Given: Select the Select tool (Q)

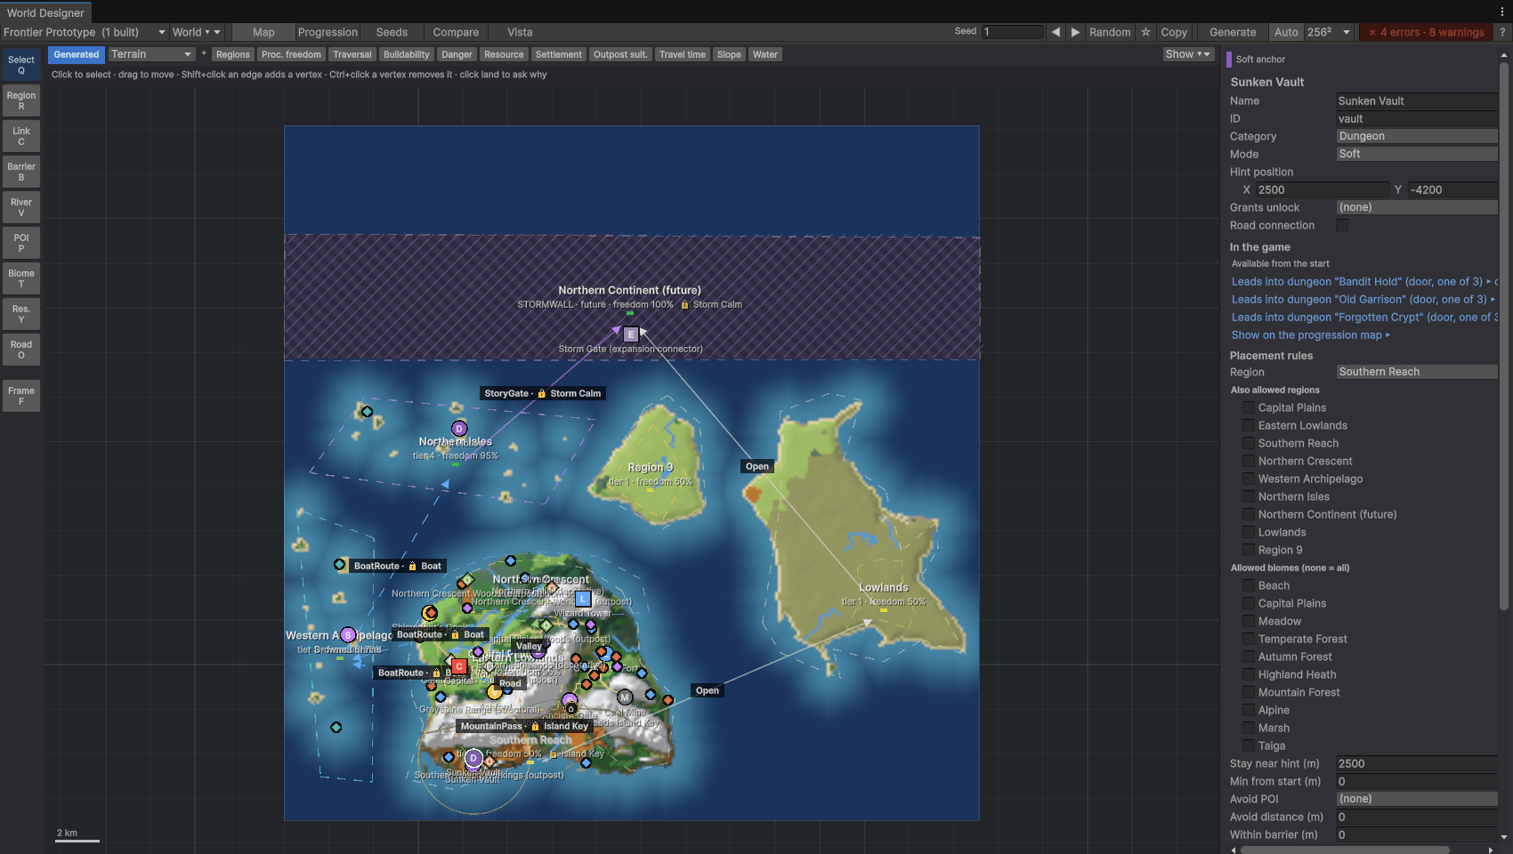Looking at the screenshot, I should tap(21, 65).
